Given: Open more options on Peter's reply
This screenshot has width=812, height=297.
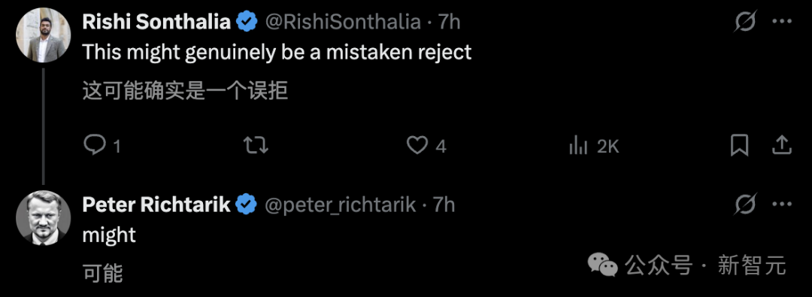Looking at the screenshot, I should [782, 205].
